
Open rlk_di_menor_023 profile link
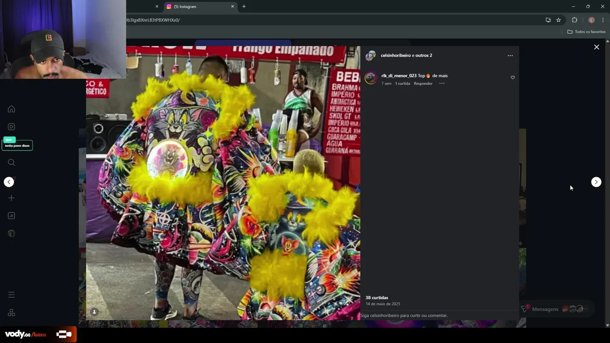point(399,76)
